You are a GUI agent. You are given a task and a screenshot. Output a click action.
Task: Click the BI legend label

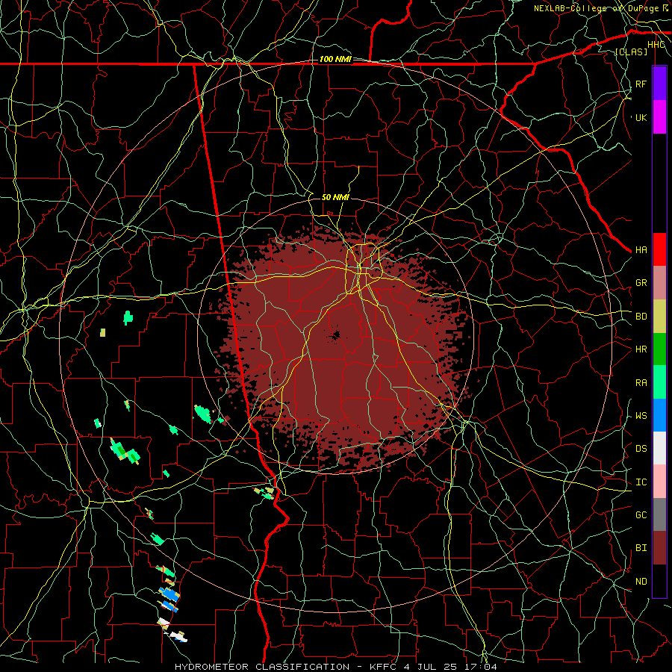(x=641, y=548)
